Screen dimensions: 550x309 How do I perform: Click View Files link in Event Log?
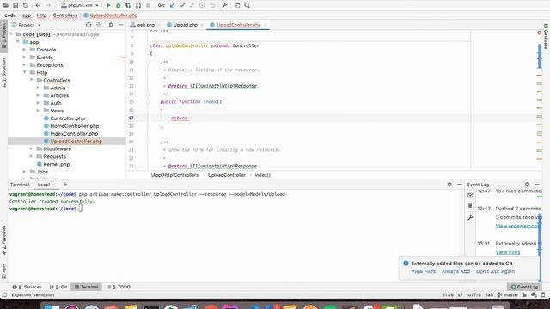508,252
